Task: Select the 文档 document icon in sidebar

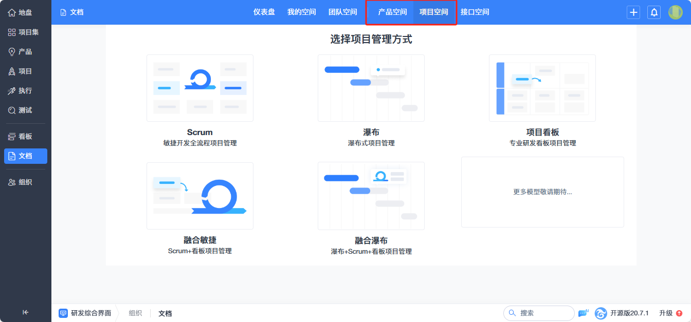Action: click(12, 156)
